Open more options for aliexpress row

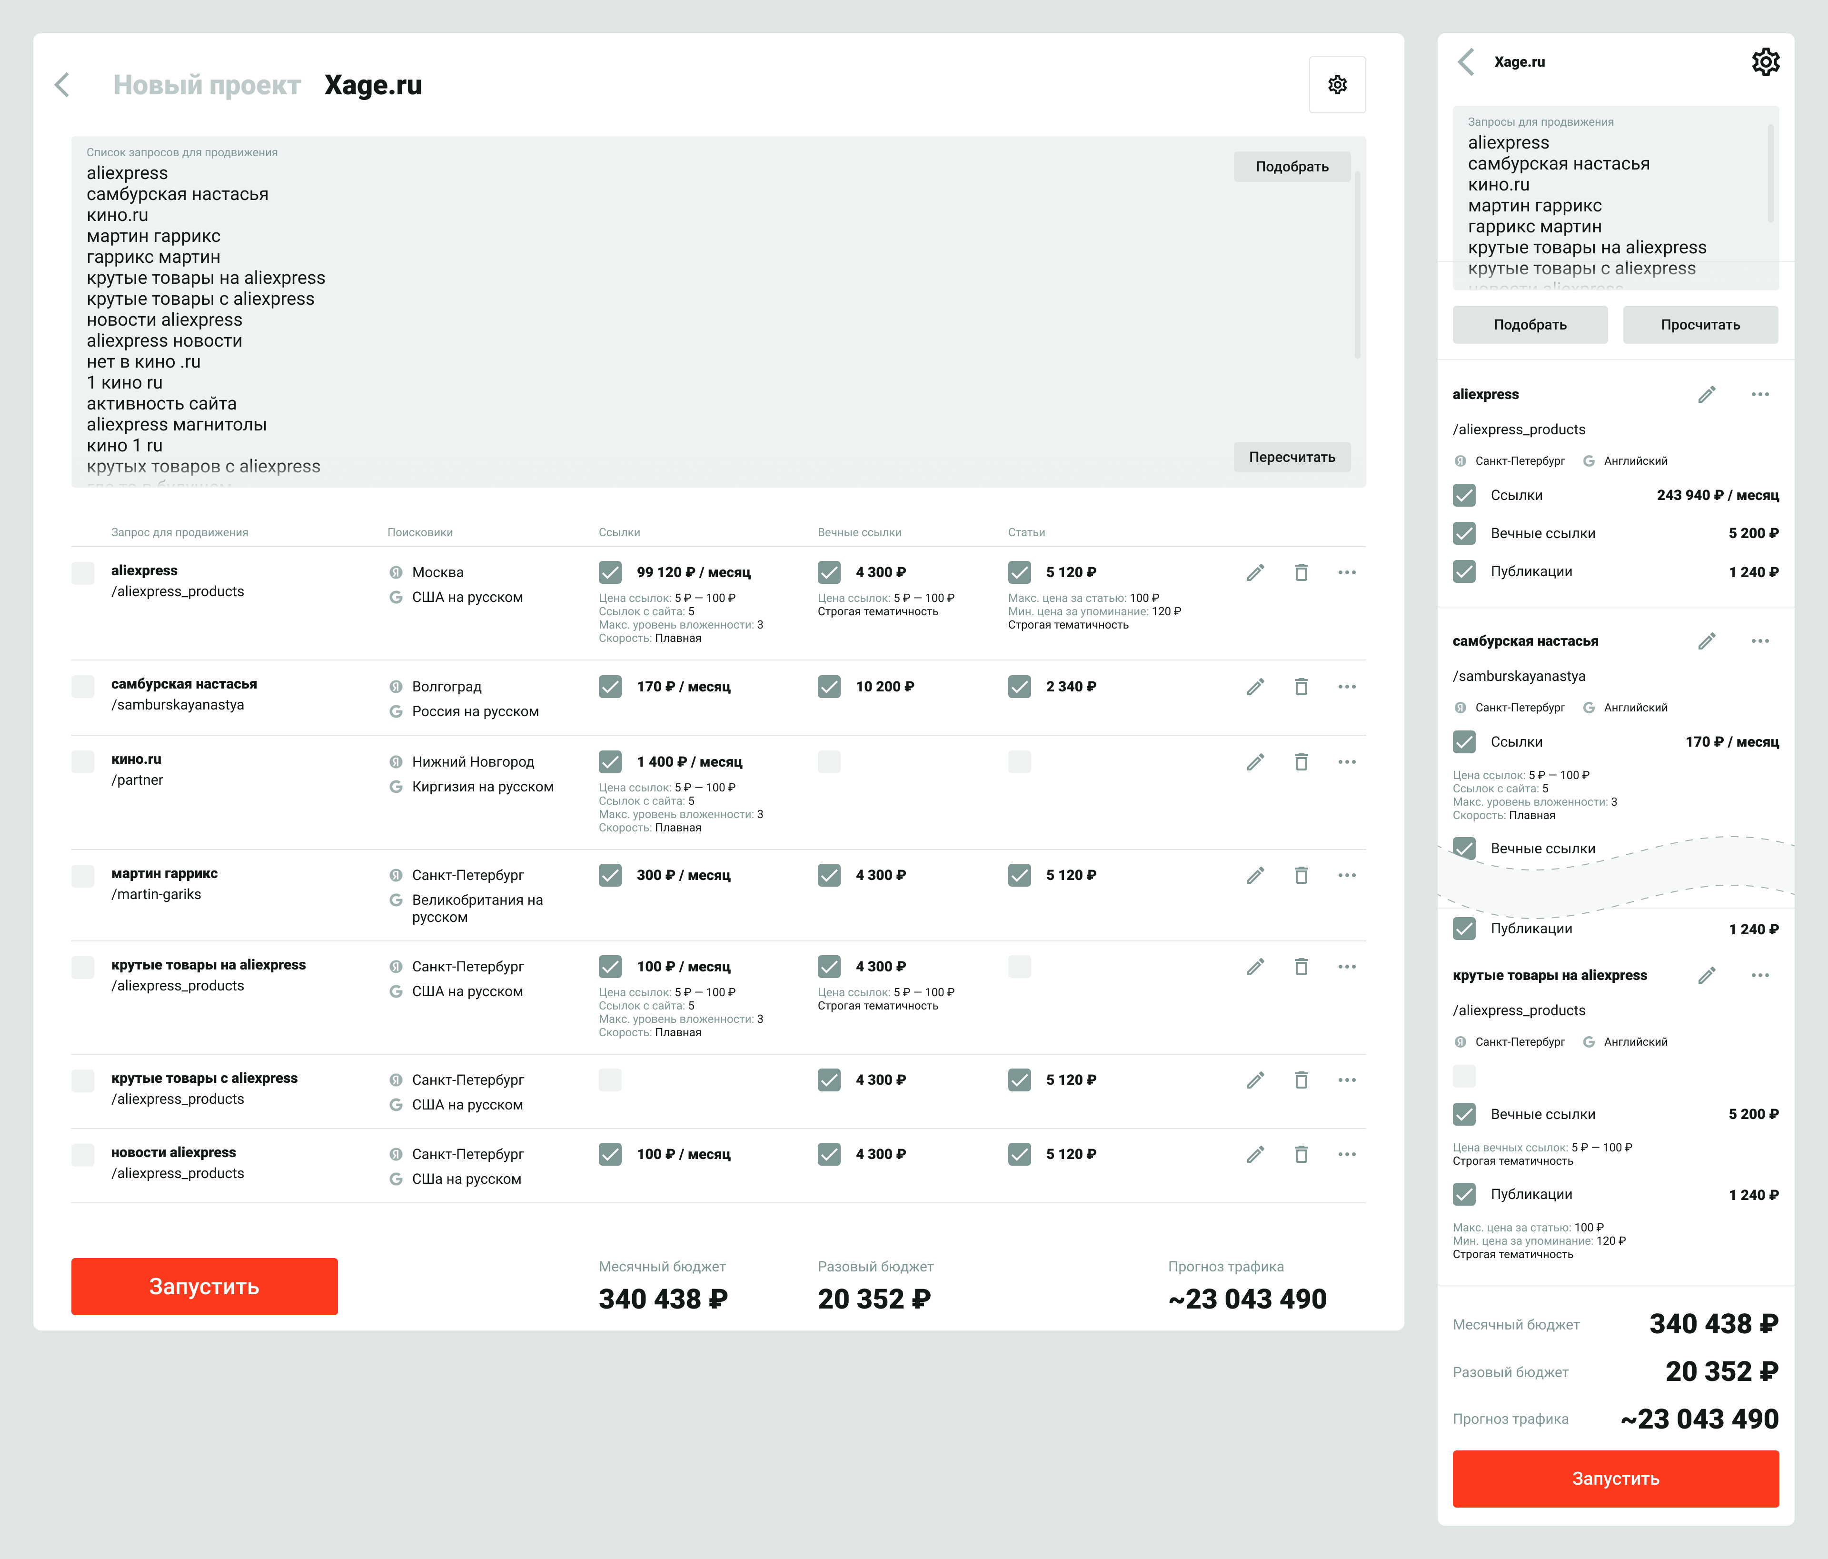[x=1346, y=573]
